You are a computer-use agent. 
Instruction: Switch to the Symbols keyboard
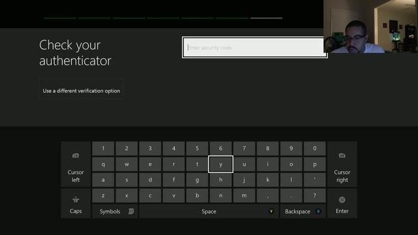tap(115, 211)
